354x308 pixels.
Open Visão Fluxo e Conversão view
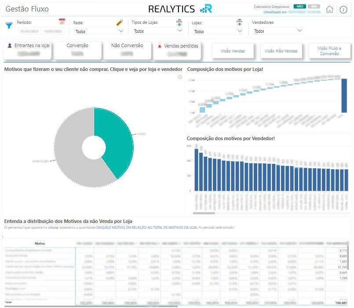coord(329,51)
